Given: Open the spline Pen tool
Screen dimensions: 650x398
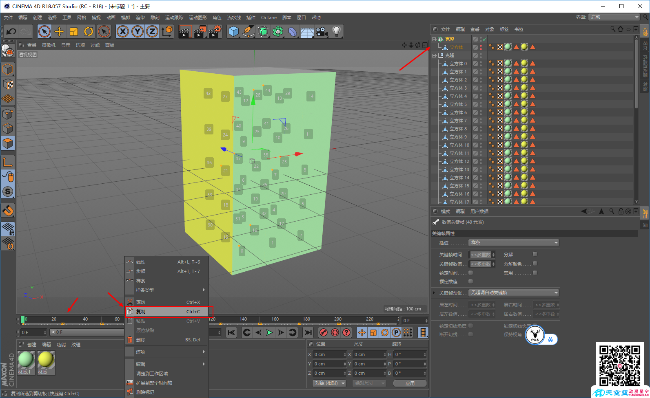Looking at the screenshot, I should point(248,31).
